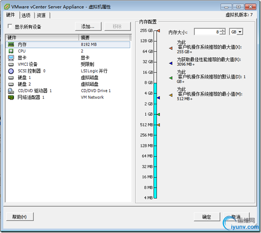Image resolution: width=261 pixels, height=233 pixels.
Task: Click the CPU chip icon
Action: point(11,51)
